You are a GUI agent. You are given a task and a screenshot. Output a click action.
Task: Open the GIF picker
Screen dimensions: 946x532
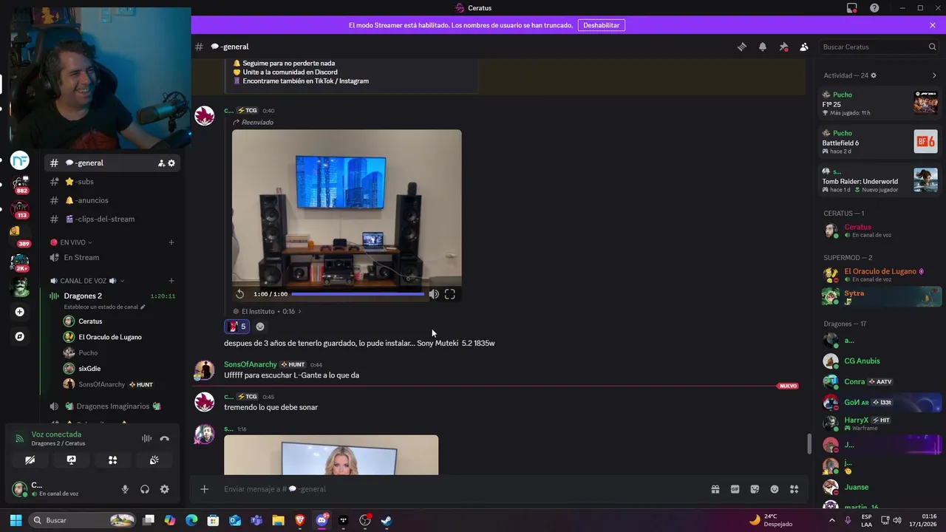click(735, 489)
